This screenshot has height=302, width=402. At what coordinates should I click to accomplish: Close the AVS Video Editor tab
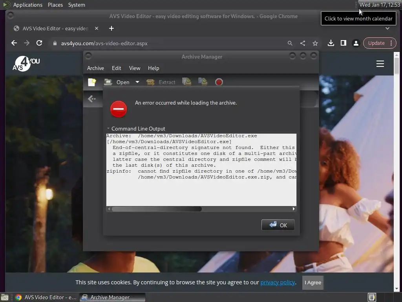coord(97,28)
